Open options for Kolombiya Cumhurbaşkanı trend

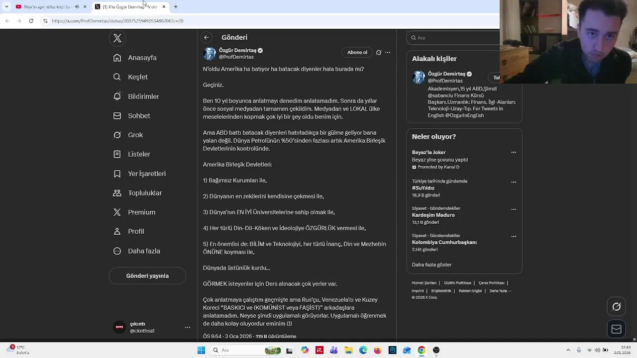click(x=514, y=237)
